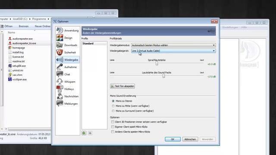Open the Whisper headset icon

coord(60,82)
